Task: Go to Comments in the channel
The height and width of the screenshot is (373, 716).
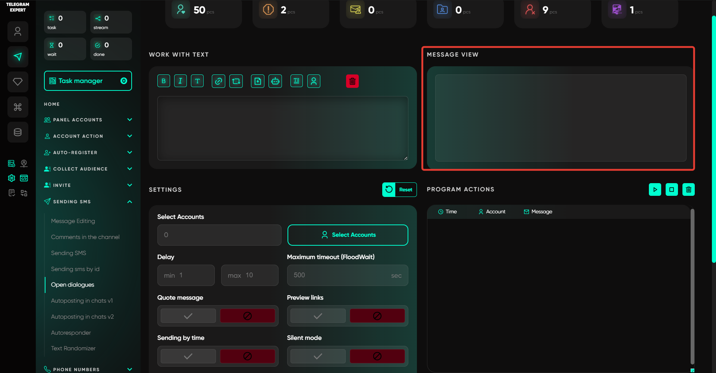Action: point(85,237)
